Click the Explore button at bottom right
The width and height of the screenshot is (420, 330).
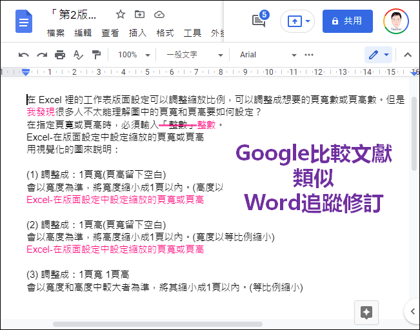coord(366,313)
